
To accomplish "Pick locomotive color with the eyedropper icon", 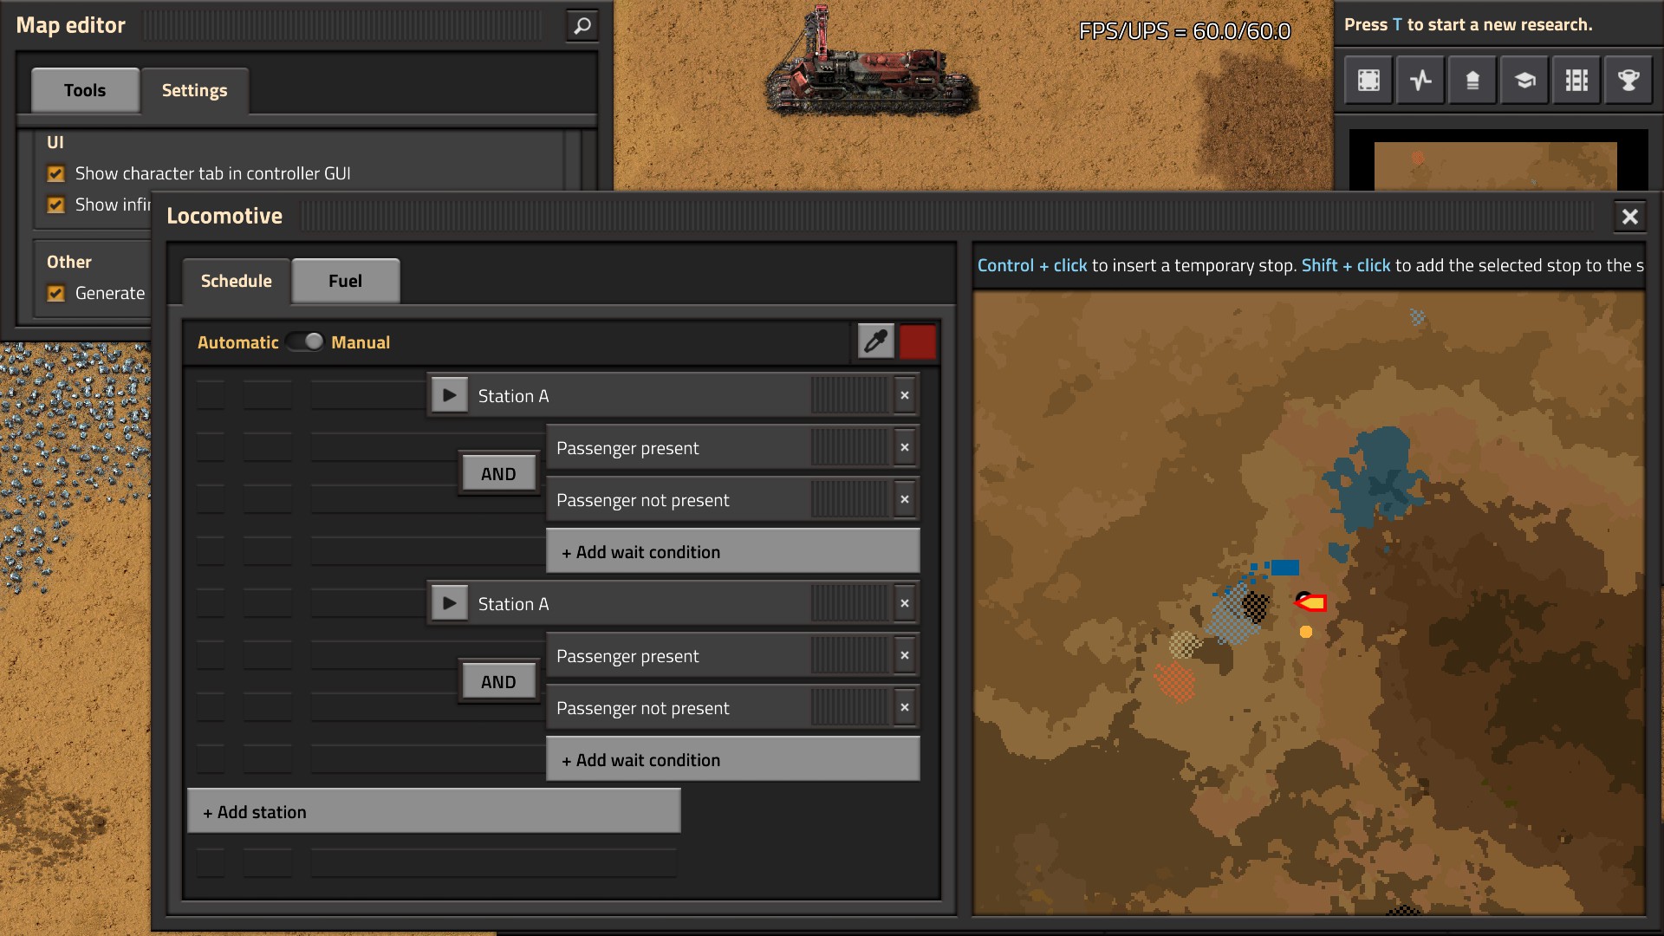I will tap(876, 341).
